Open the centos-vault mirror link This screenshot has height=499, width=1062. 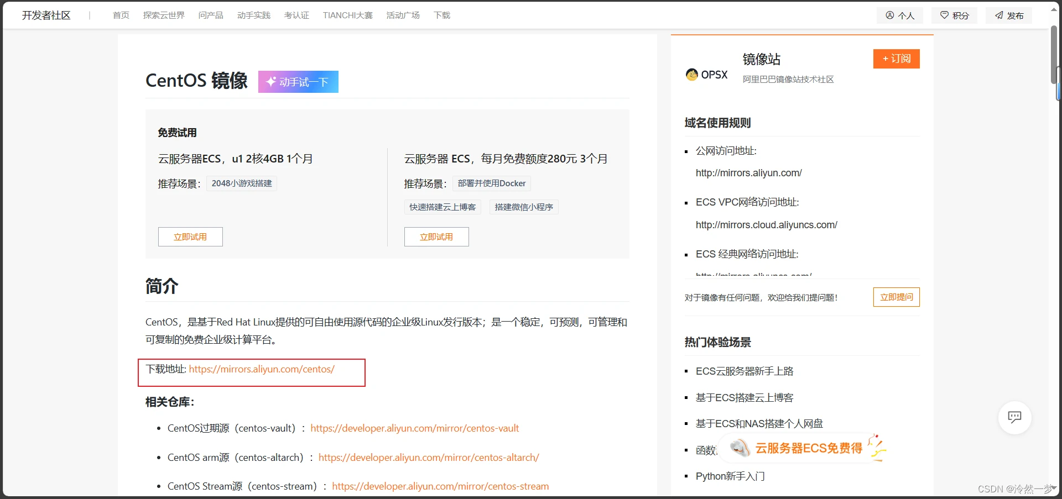415,428
